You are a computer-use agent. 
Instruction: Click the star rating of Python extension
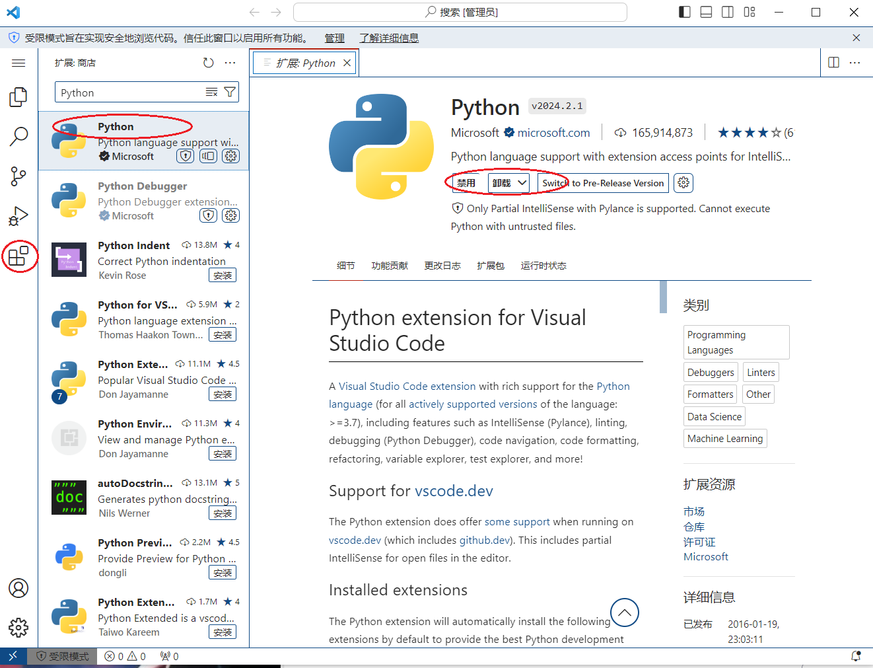[x=750, y=133]
